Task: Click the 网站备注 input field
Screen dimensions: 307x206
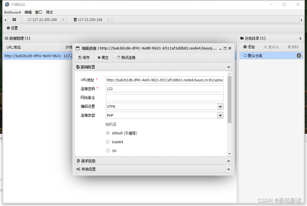Action: [x=164, y=98]
